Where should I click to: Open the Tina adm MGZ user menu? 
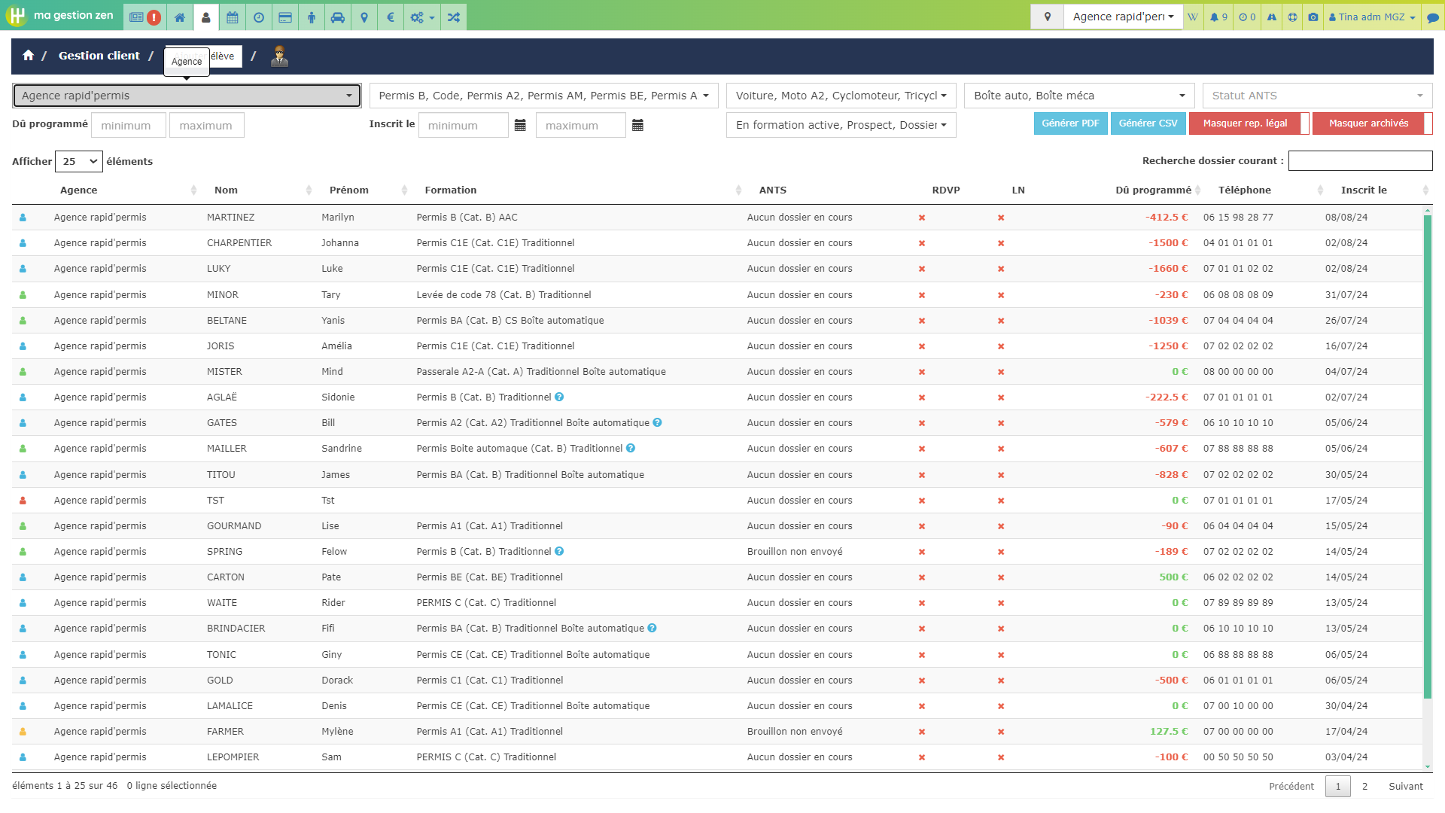[1372, 17]
